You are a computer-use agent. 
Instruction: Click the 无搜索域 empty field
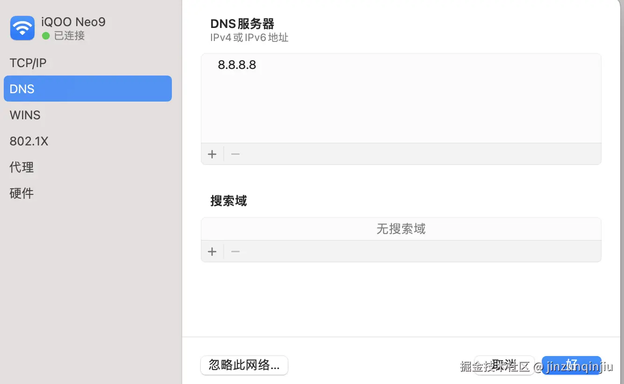pos(400,229)
